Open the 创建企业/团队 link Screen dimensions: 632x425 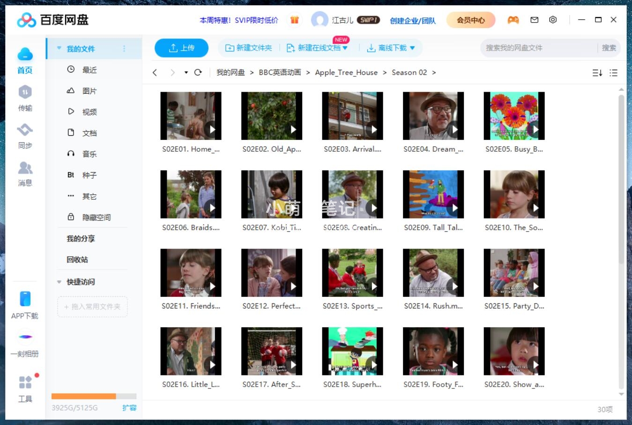(x=412, y=21)
